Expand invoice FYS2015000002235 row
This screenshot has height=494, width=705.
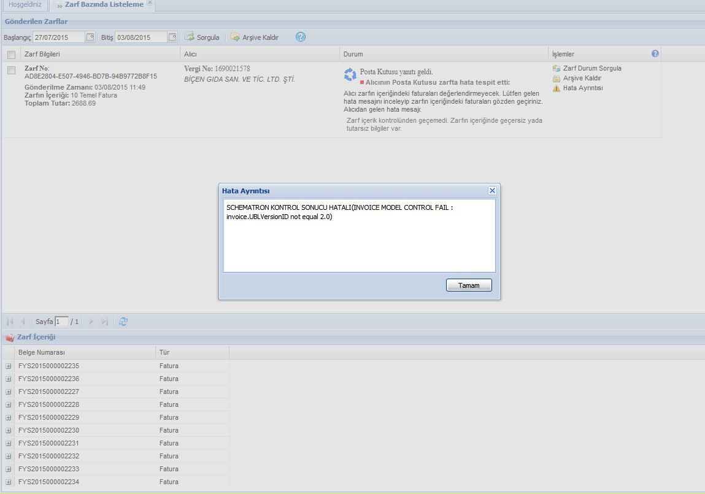pyautogui.click(x=9, y=366)
